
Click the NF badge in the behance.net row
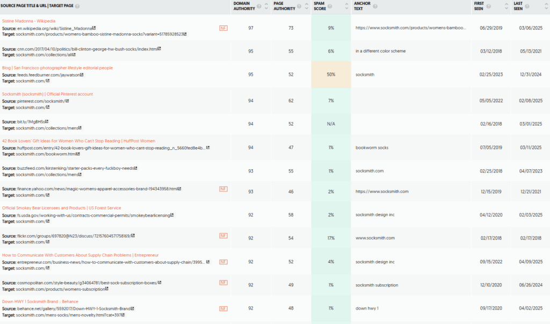click(x=223, y=308)
